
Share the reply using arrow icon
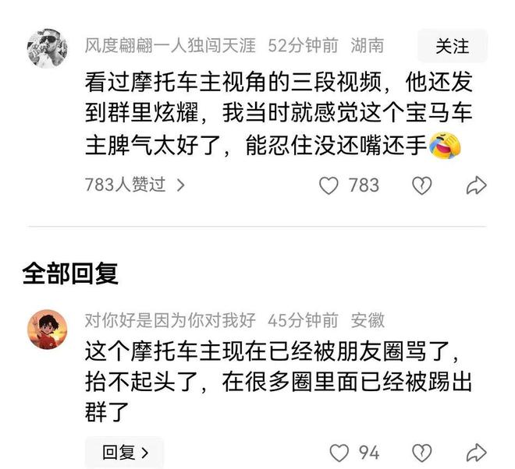(476, 453)
